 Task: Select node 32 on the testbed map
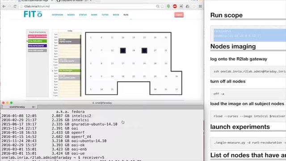(166, 51)
